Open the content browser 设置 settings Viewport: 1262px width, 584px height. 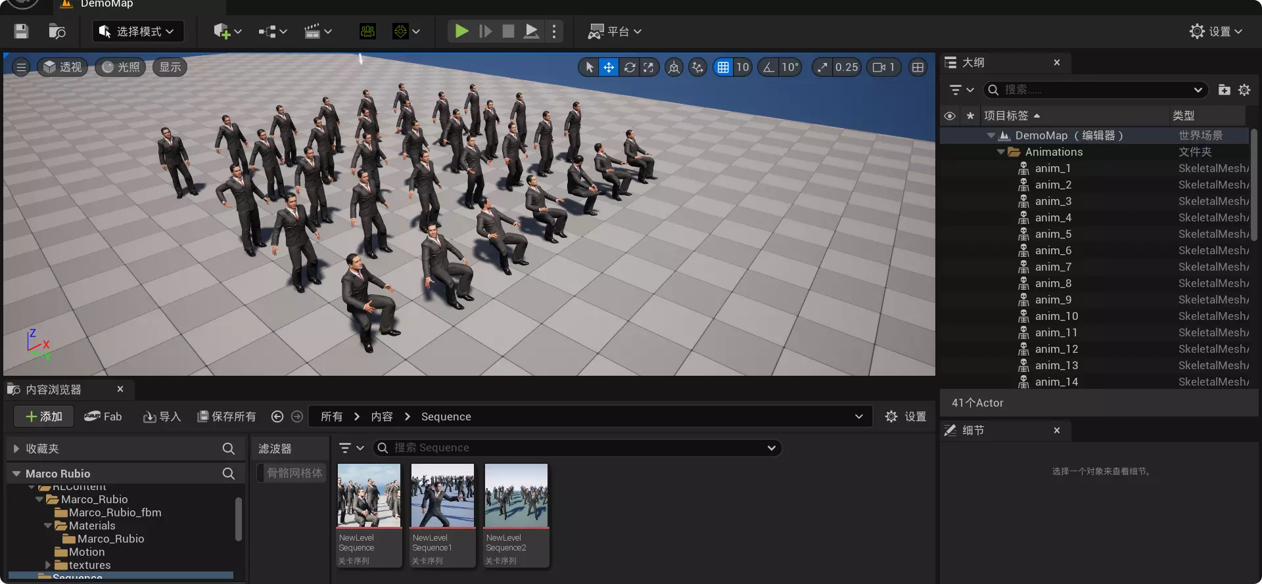[x=905, y=416]
